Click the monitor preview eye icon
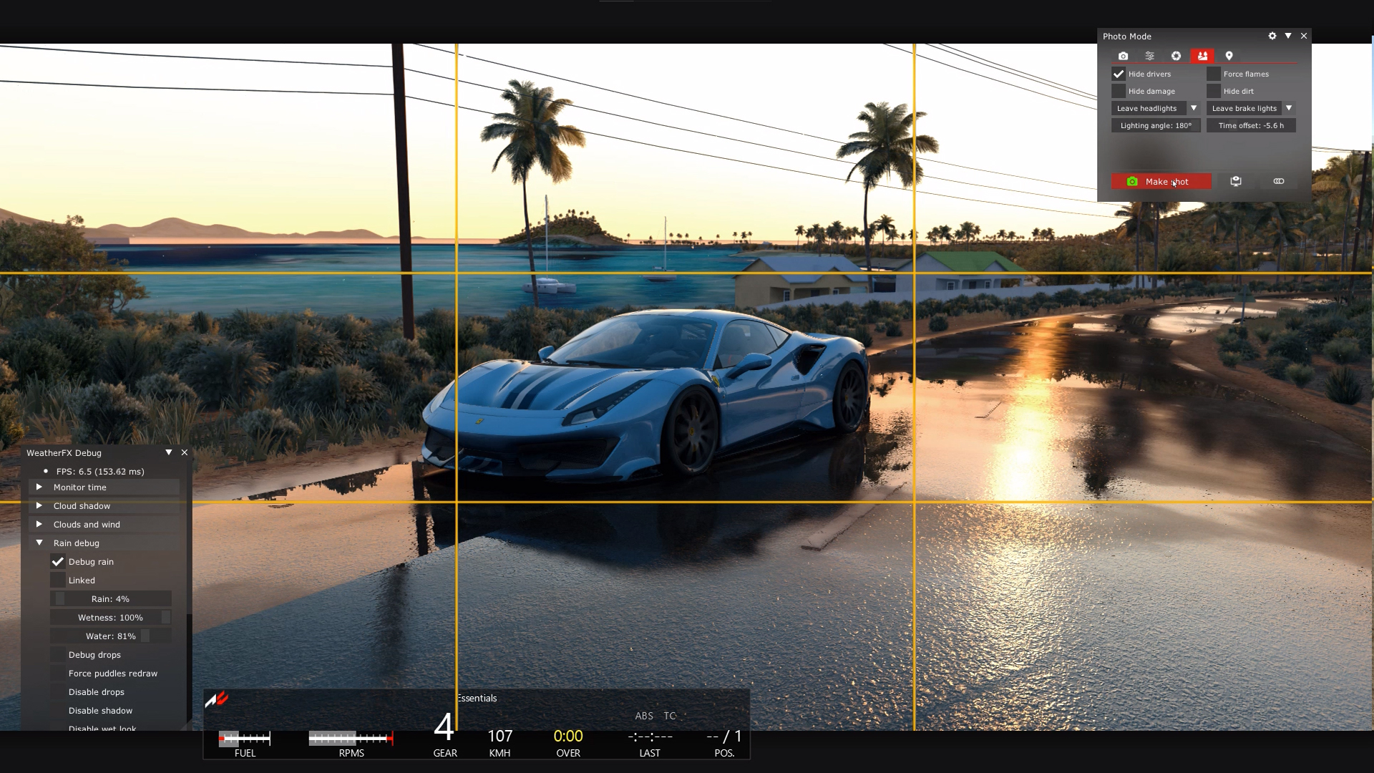The height and width of the screenshot is (773, 1374). 1236,181
